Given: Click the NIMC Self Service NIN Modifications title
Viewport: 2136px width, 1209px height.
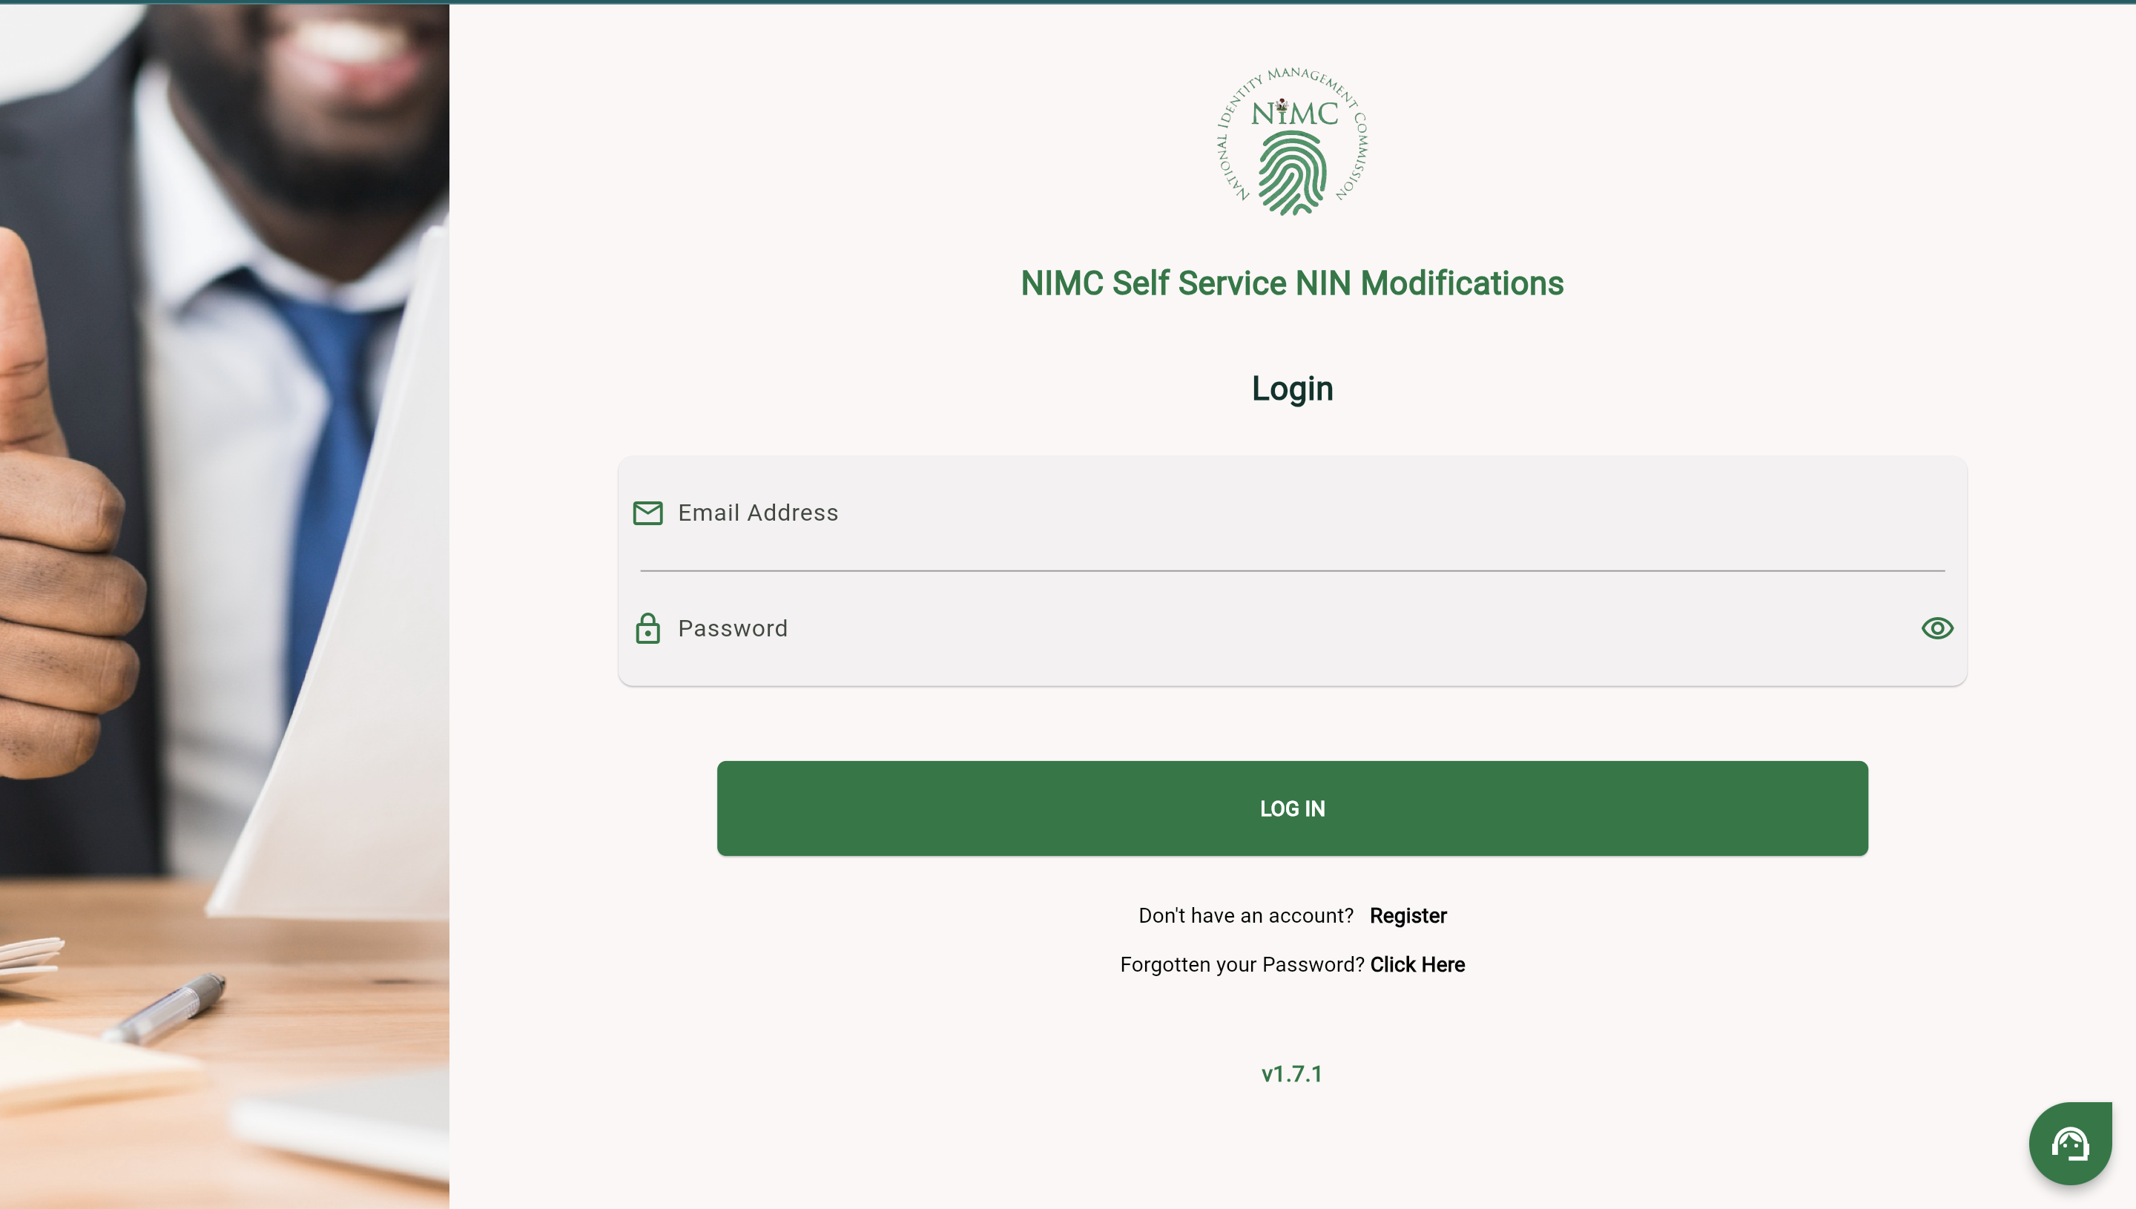Looking at the screenshot, I should pos(1293,283).
